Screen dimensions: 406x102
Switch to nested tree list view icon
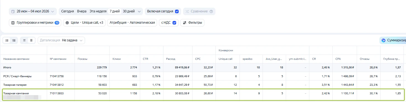tap(14, 40)
